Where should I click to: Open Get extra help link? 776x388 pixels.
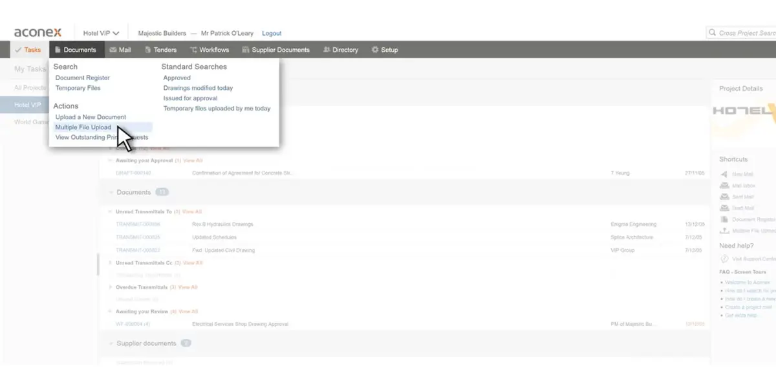740,316
